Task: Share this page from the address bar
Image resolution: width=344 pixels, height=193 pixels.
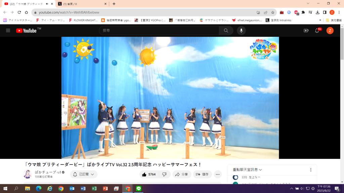Action: point(265,12)
